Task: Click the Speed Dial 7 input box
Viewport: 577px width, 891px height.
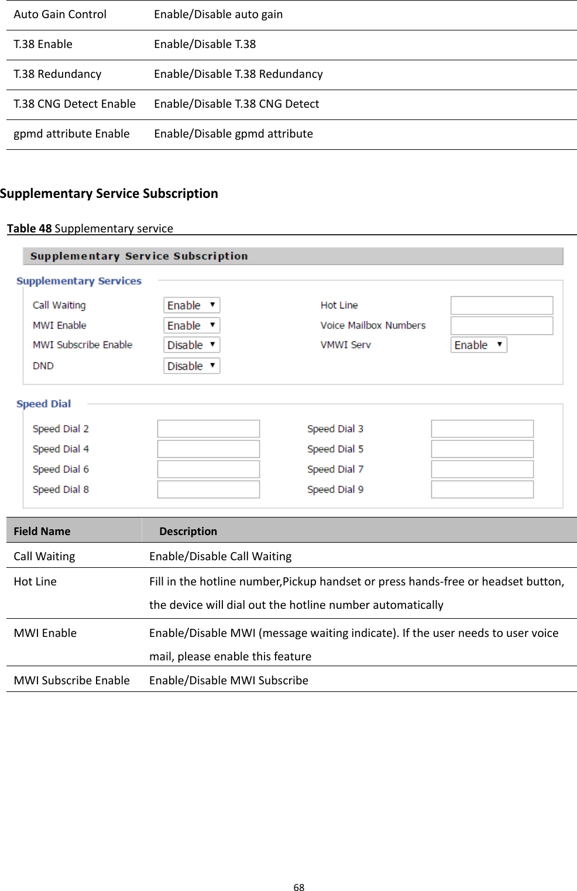Action: pyautogui.click(x=482, y=468)
